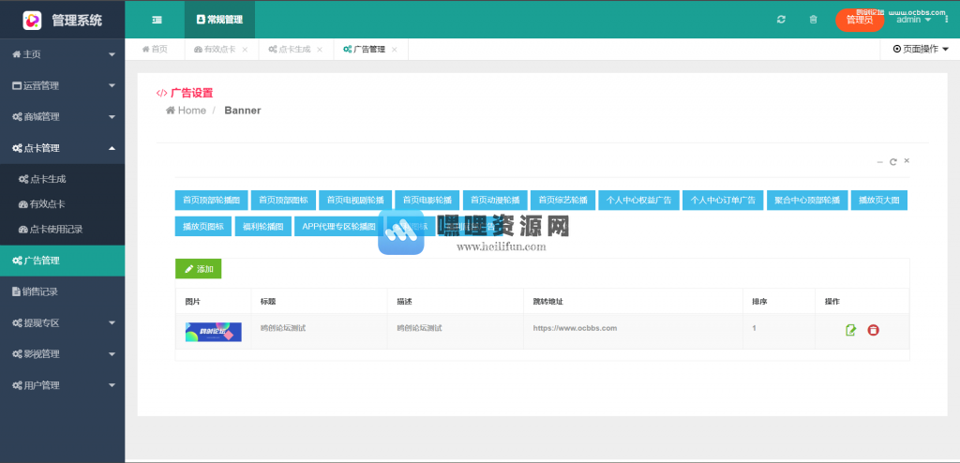Open the admin user dropdown
The height and width of the screenshot is (463, 960).
(x=913, y=20)
